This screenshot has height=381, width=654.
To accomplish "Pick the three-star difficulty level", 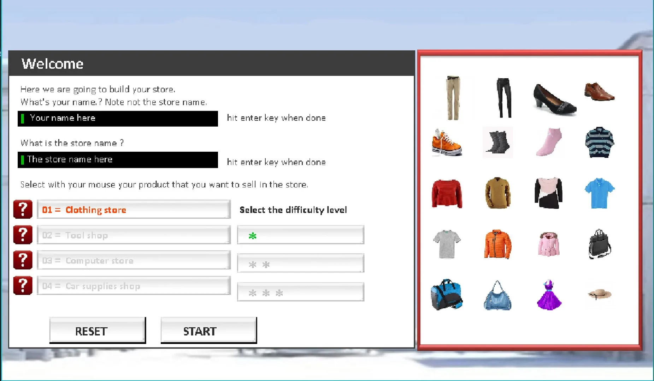I will pos(300,292).
